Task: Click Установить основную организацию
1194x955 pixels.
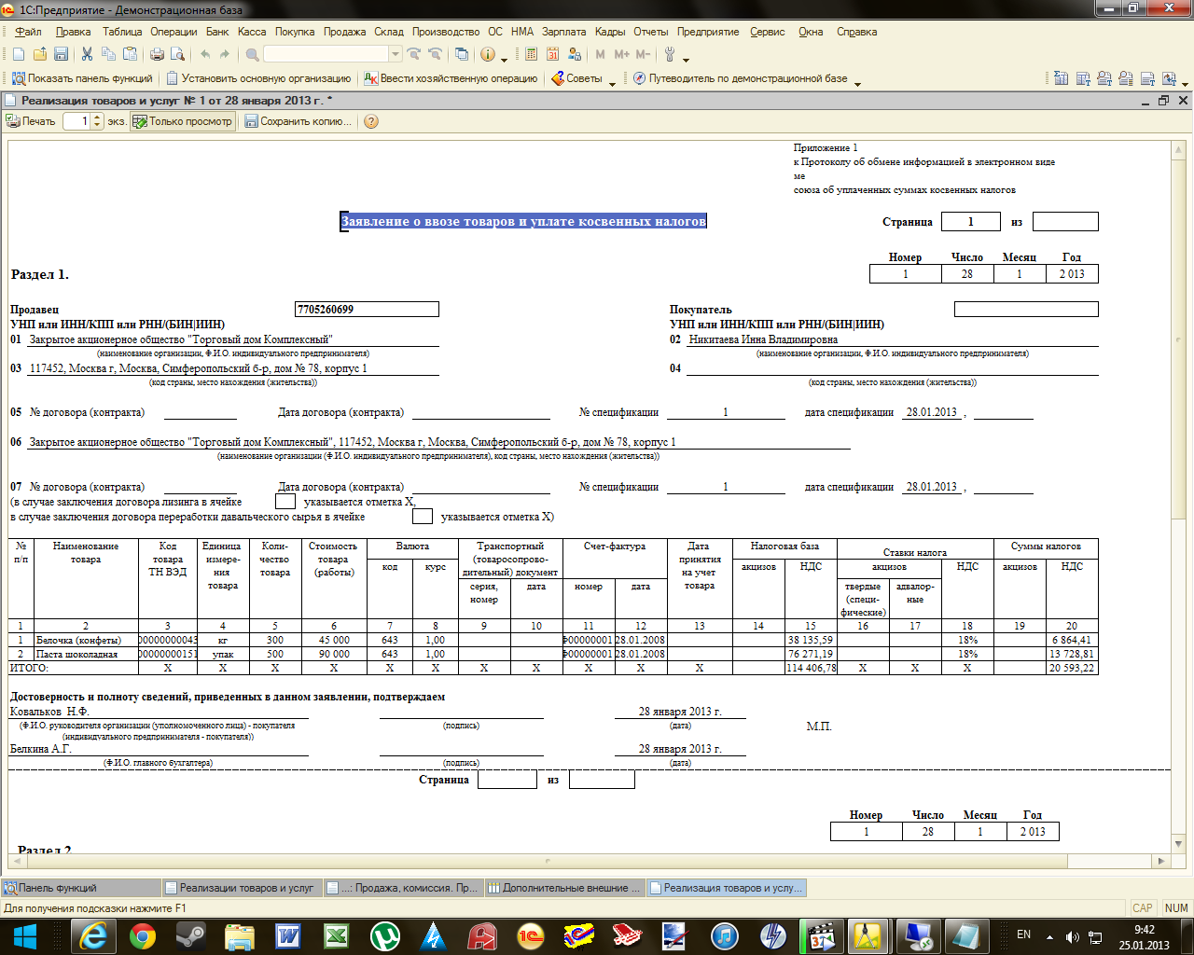Action: [258, 78]
